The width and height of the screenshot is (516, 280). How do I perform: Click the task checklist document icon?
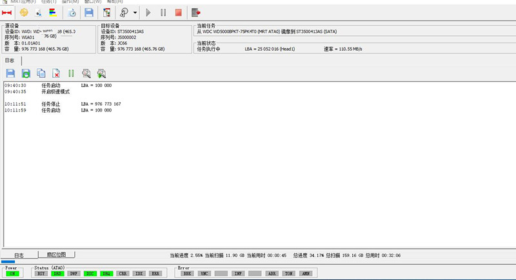[106, 13]
